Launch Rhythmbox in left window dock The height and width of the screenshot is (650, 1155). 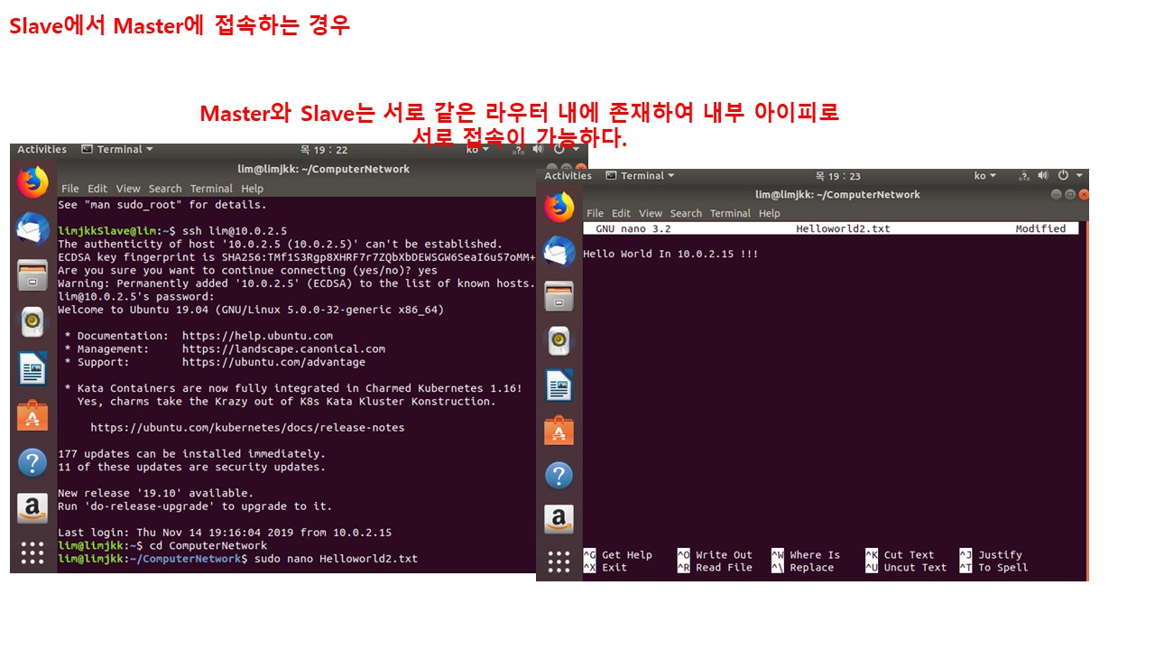click(32, 322)
